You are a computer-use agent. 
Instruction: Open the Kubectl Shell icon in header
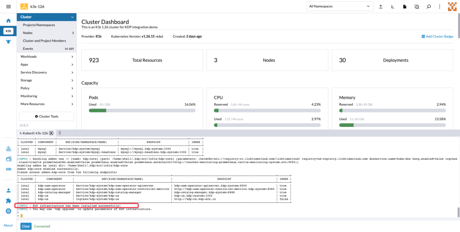click(393, 6)
